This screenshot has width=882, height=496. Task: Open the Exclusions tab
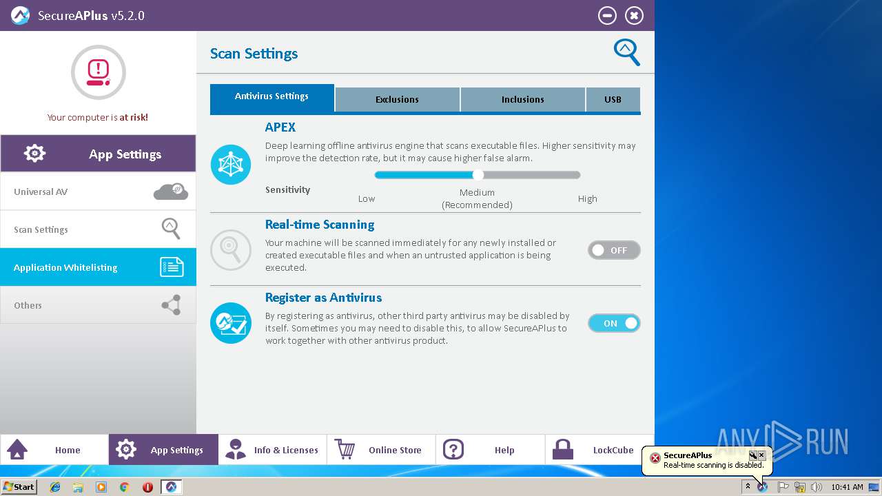[397, 99]
